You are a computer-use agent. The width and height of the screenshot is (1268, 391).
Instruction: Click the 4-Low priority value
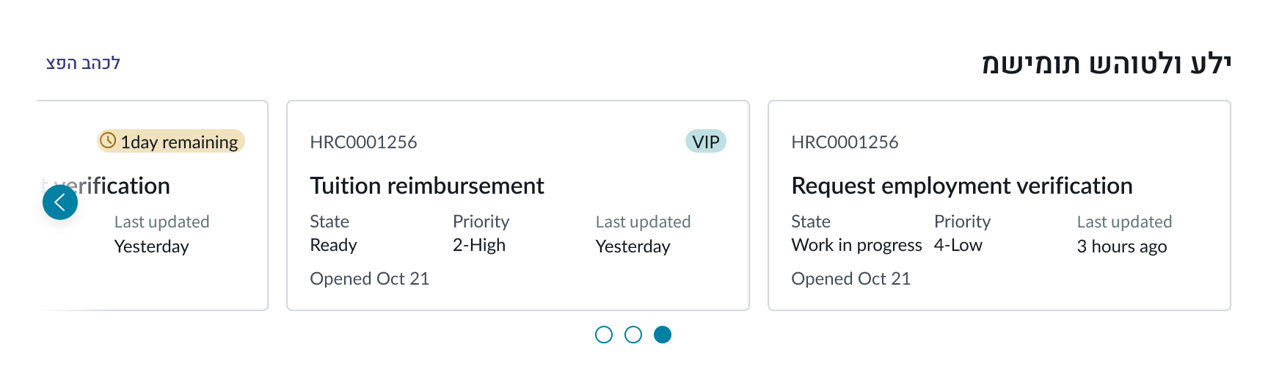(x=958, y=245)
